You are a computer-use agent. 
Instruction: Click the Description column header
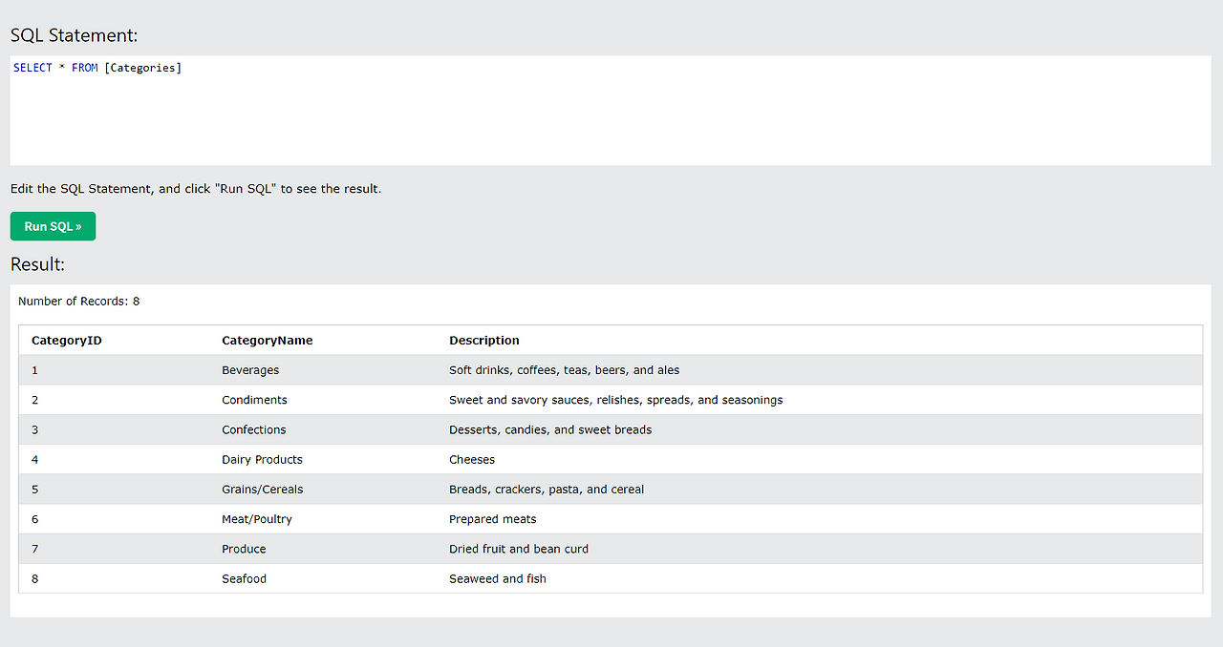[x=483, y=340]
